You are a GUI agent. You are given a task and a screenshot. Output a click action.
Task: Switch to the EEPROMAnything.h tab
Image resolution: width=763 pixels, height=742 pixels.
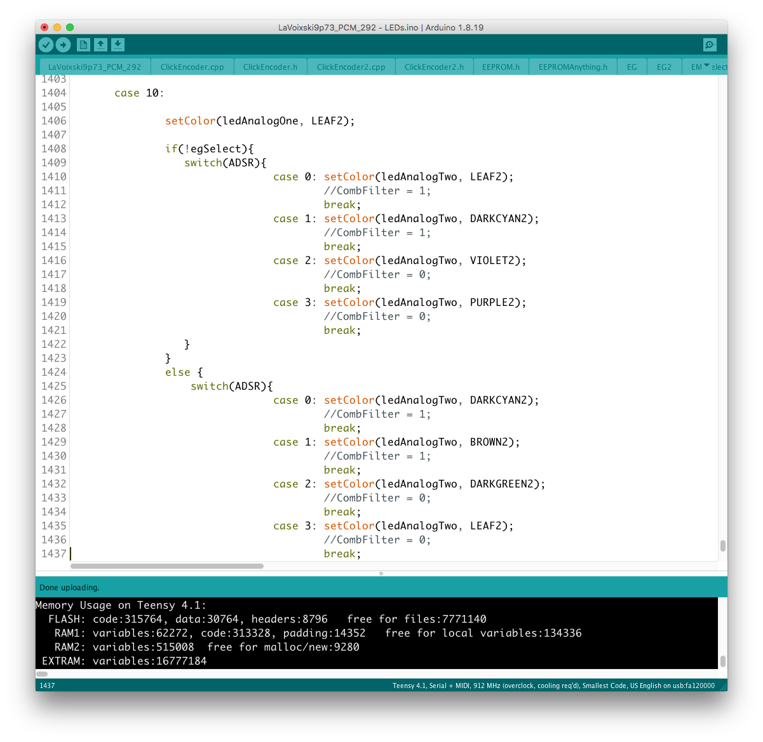point(572,67)
